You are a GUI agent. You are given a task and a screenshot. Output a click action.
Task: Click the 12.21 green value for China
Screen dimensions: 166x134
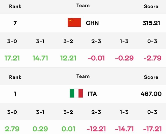tap(68, 58)
